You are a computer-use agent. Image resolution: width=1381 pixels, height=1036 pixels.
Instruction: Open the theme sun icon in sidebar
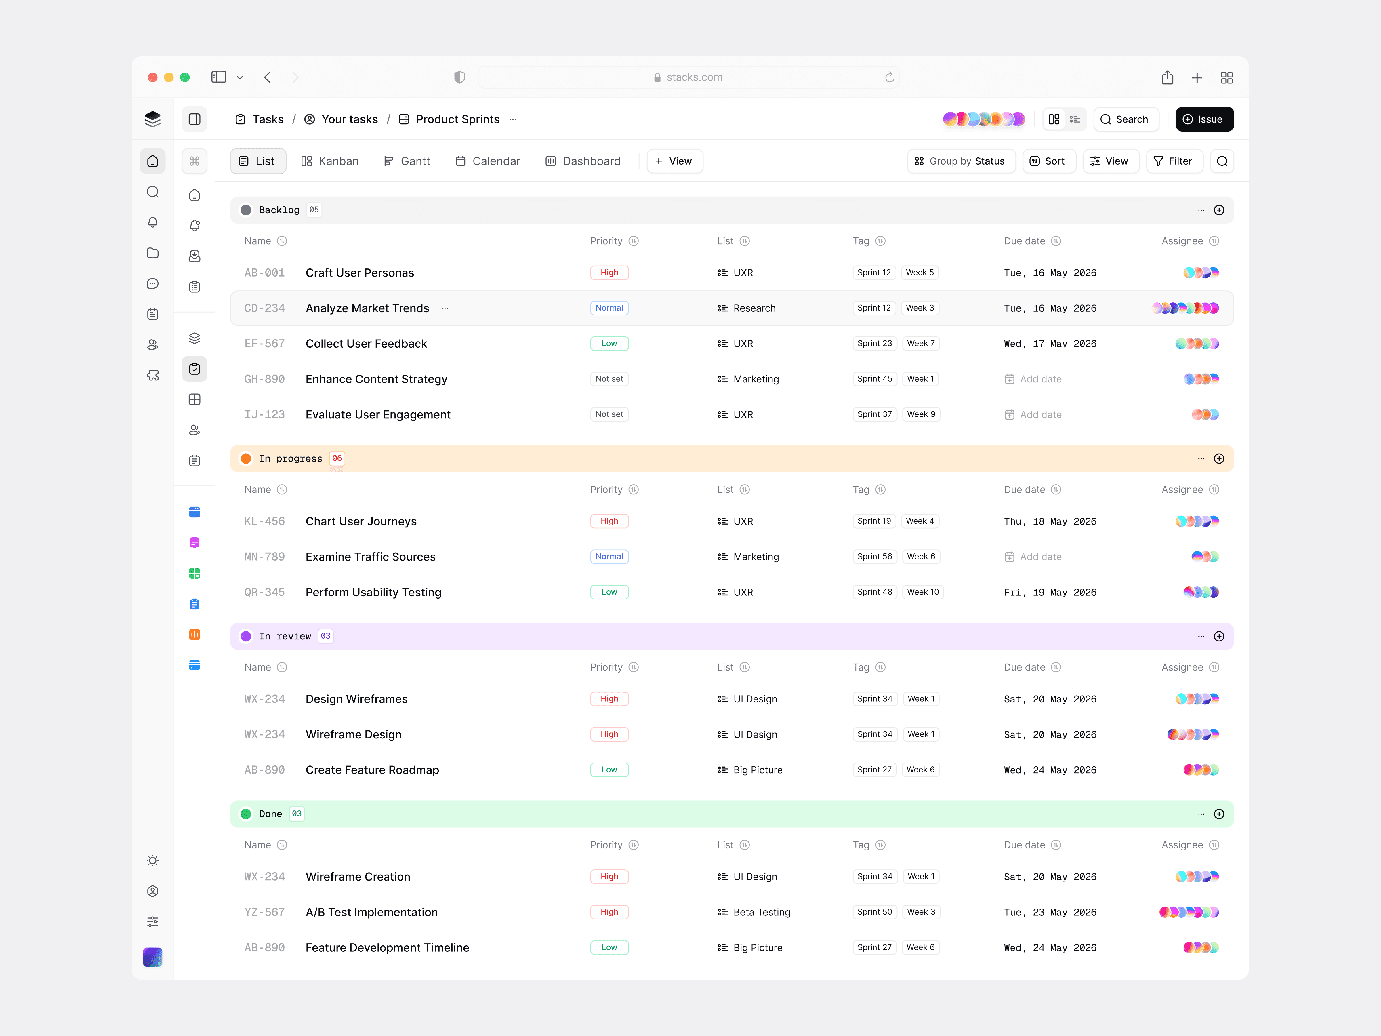(x=152, y=860)
